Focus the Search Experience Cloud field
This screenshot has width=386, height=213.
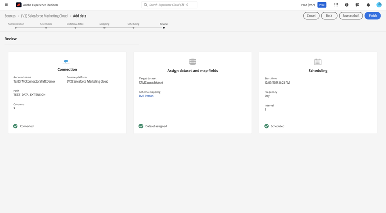(x=169, y=5)
